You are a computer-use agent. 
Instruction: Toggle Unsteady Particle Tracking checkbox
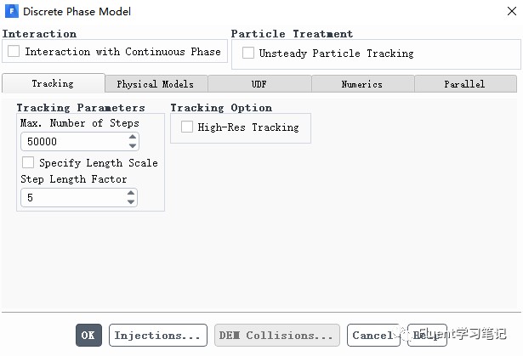click(x=248, y=54)
